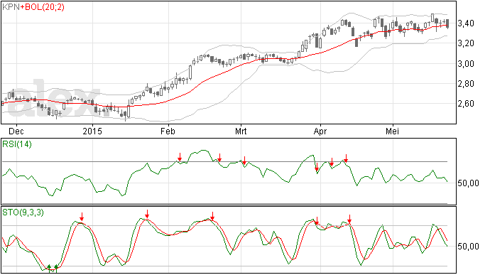Click the 3,40 price axis value
Image resolution: width=490 pixels, height=275 pixels.
(466, 23)
